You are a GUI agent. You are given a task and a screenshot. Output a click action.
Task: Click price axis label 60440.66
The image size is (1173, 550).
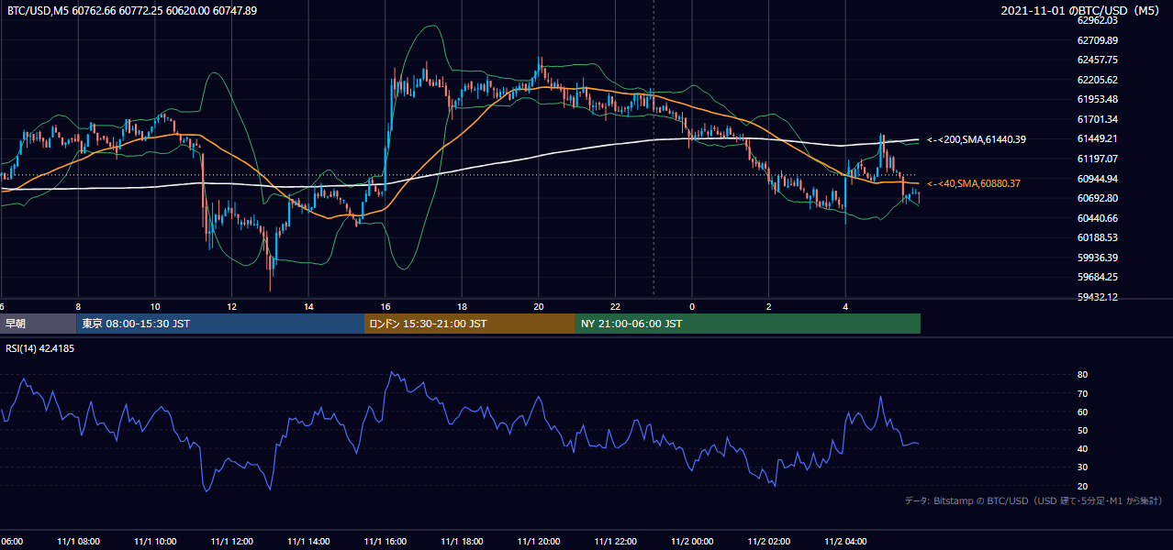1098,218
